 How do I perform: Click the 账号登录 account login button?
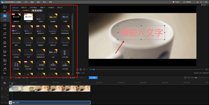pyautogui.click(x=187, y=2)
